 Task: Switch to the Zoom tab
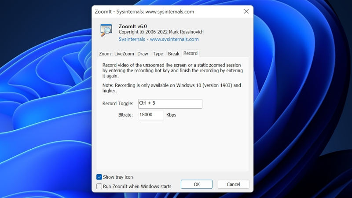(x=105, y=54)
